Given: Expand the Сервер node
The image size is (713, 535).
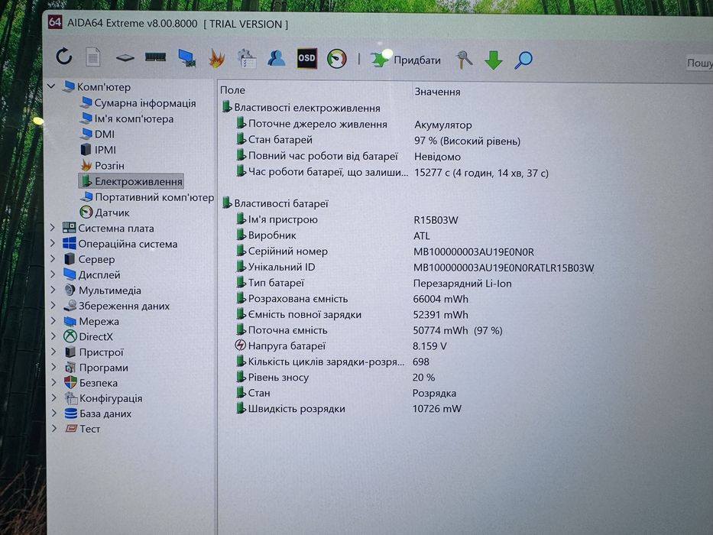Looking at the screenshot, I should tap(53, 258).
